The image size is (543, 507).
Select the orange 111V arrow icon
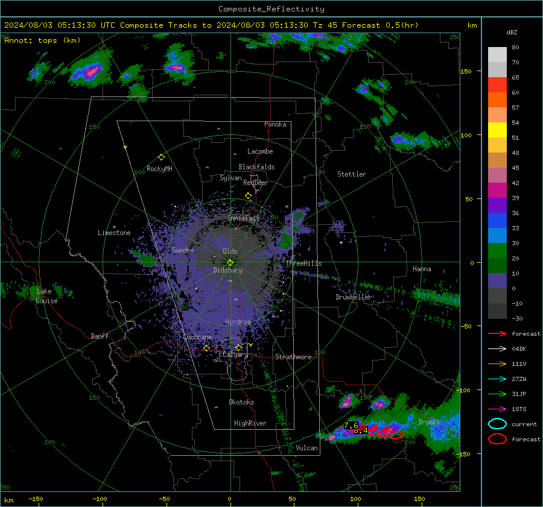497,364
